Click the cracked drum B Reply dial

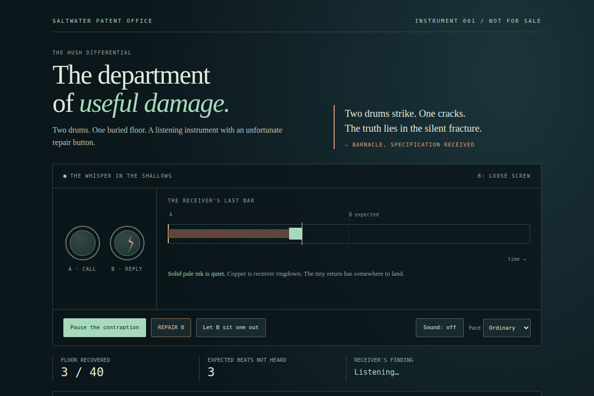point(127,243)
